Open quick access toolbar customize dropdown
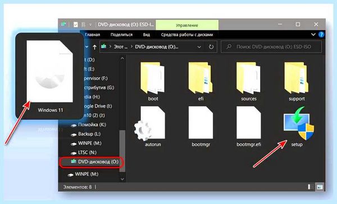This screenshot has width=337, height=204. click(90, 25)
